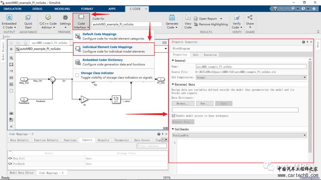This screenshot has height=180, width=321.
Task: Click the Property Inspector vertical scrollbar
Action: [310, 106]
